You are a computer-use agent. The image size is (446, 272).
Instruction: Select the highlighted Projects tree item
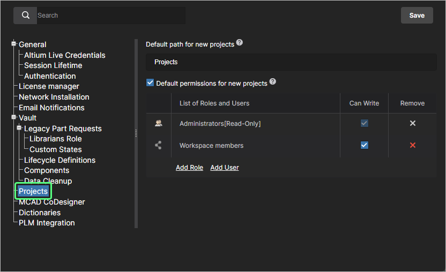tap(33, 191)
